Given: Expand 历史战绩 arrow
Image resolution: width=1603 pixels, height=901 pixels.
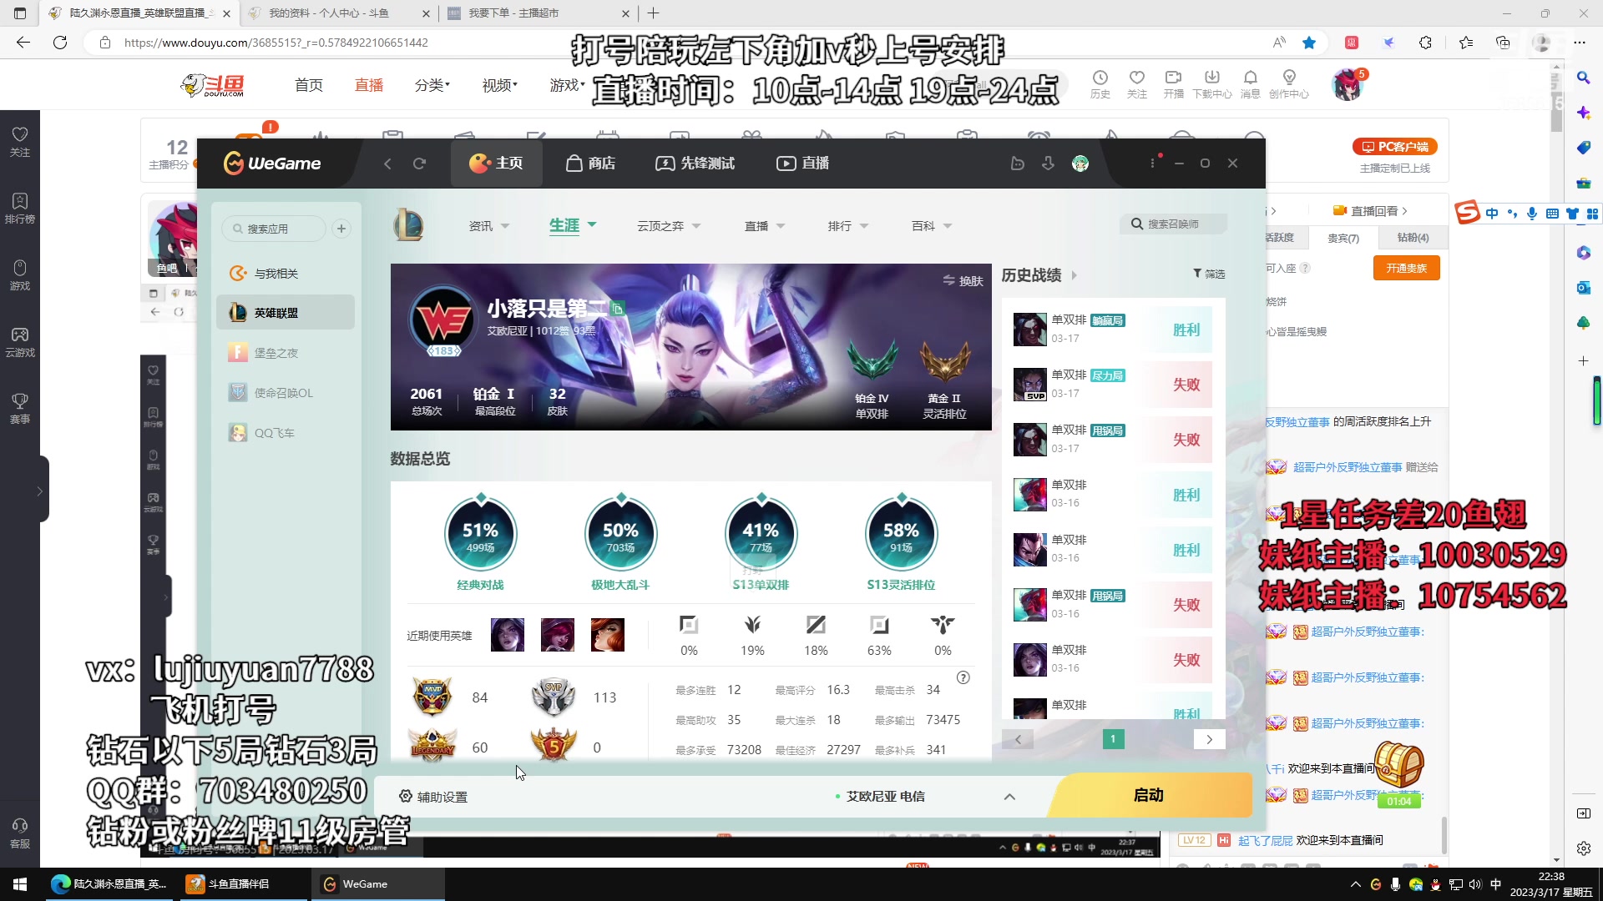Looking at the screenshot, I should [x=1074, y=275].
